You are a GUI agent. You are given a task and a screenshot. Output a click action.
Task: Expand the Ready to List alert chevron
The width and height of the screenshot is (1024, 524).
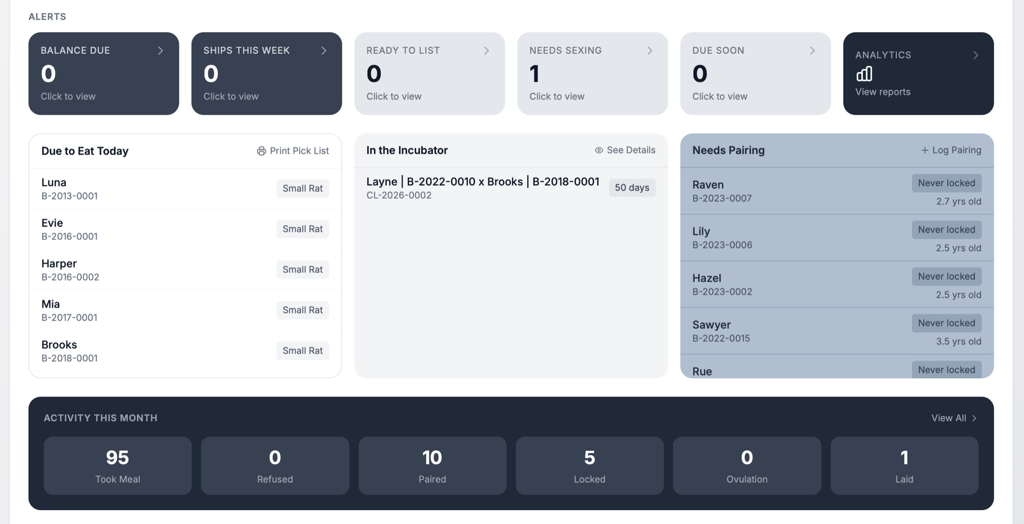486,51
